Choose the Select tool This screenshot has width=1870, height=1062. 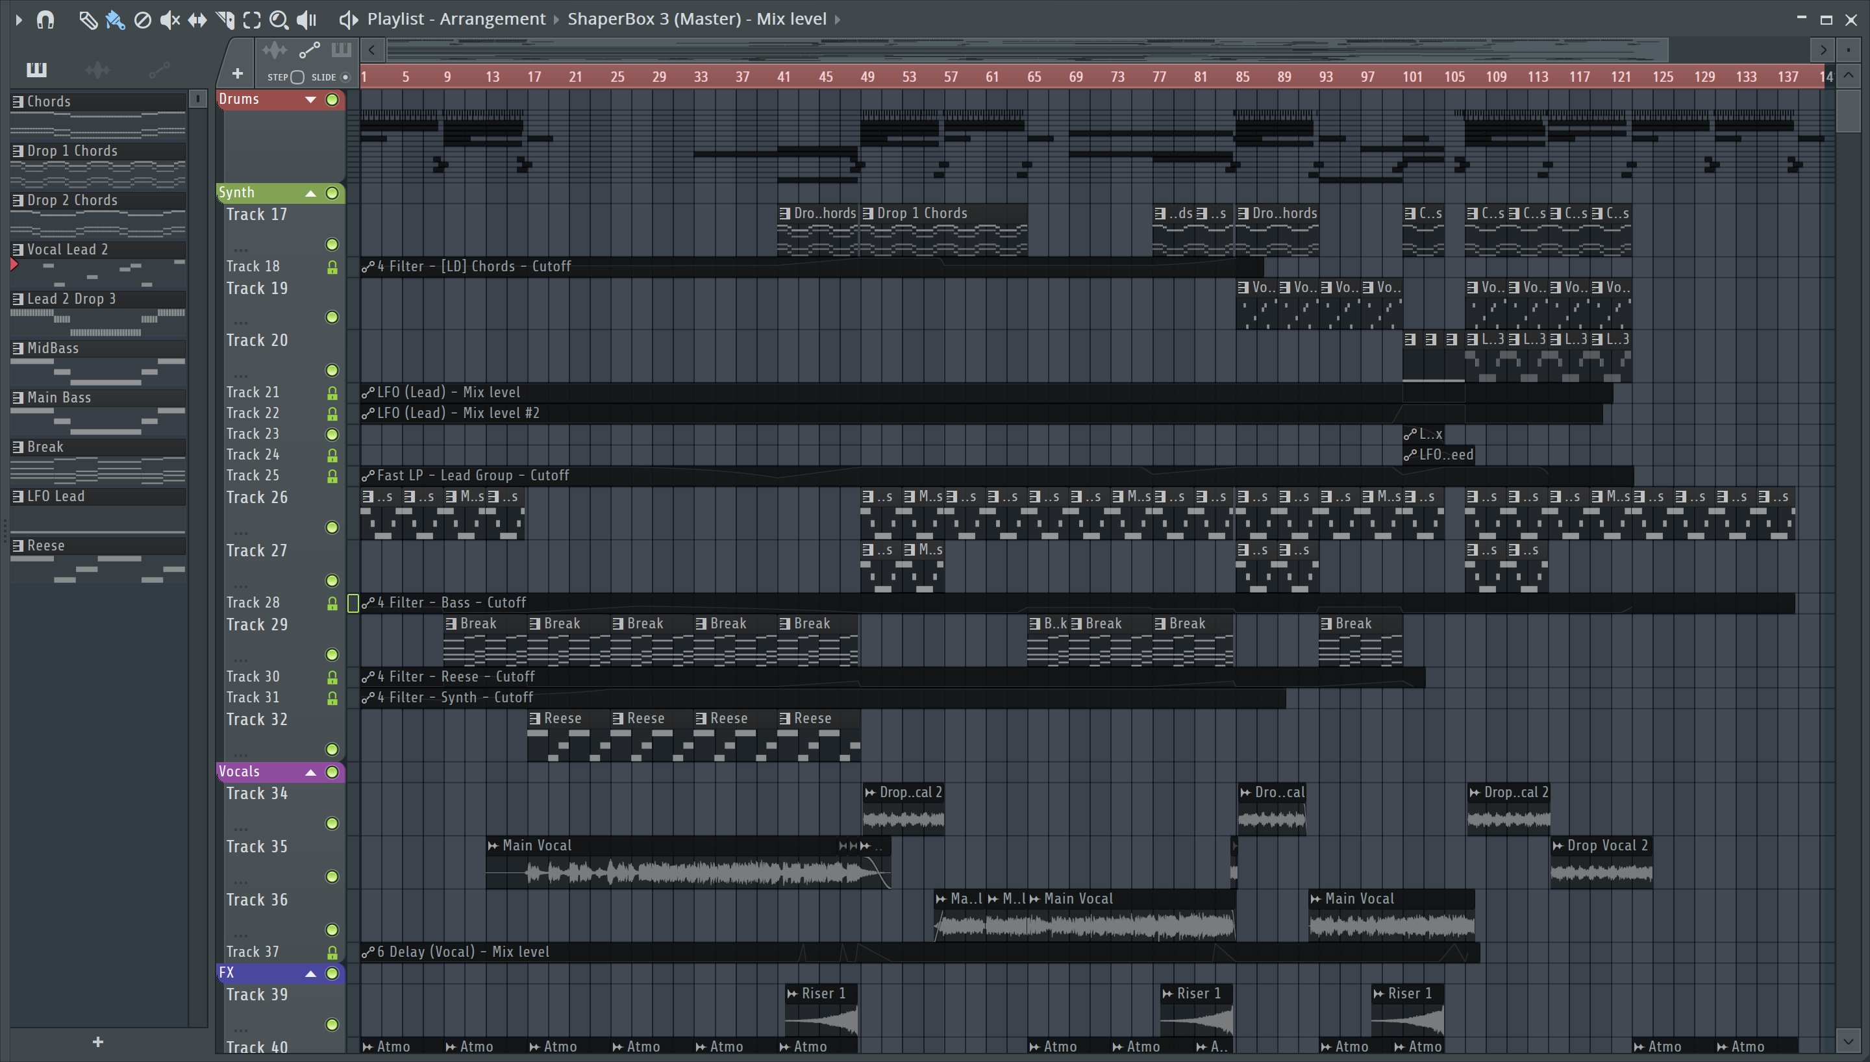pyautogui.click(x=252, y=19)
